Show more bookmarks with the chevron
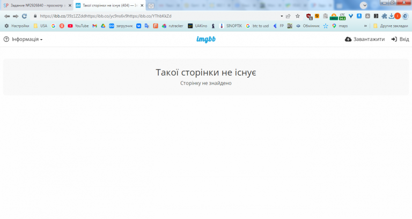 point(365,26)
